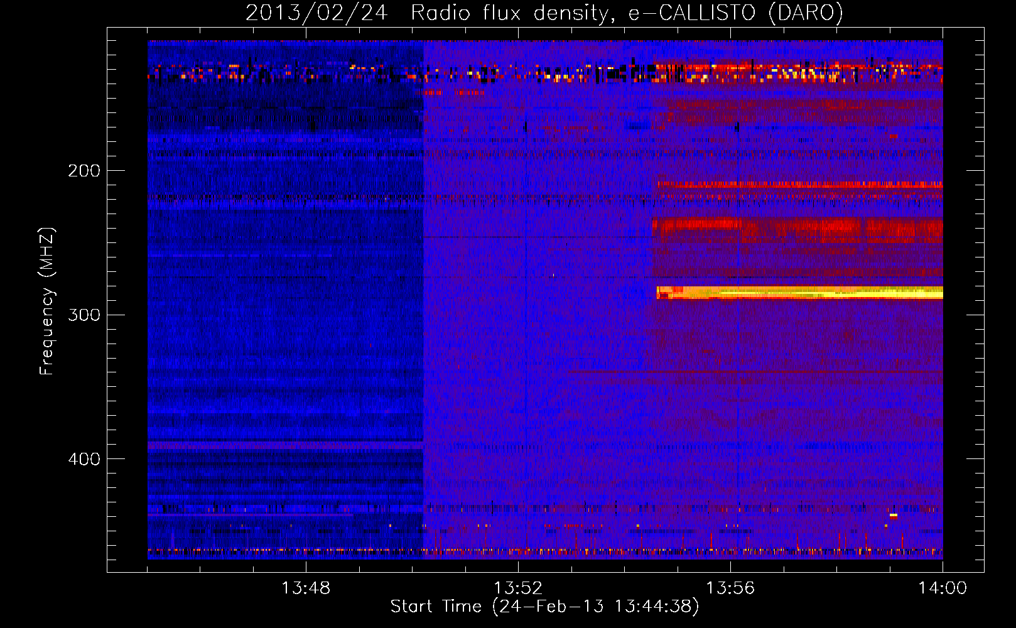1016x628 pixels.
Task: Click the 14:00 time tick label
Action: [x=943, y=588]
